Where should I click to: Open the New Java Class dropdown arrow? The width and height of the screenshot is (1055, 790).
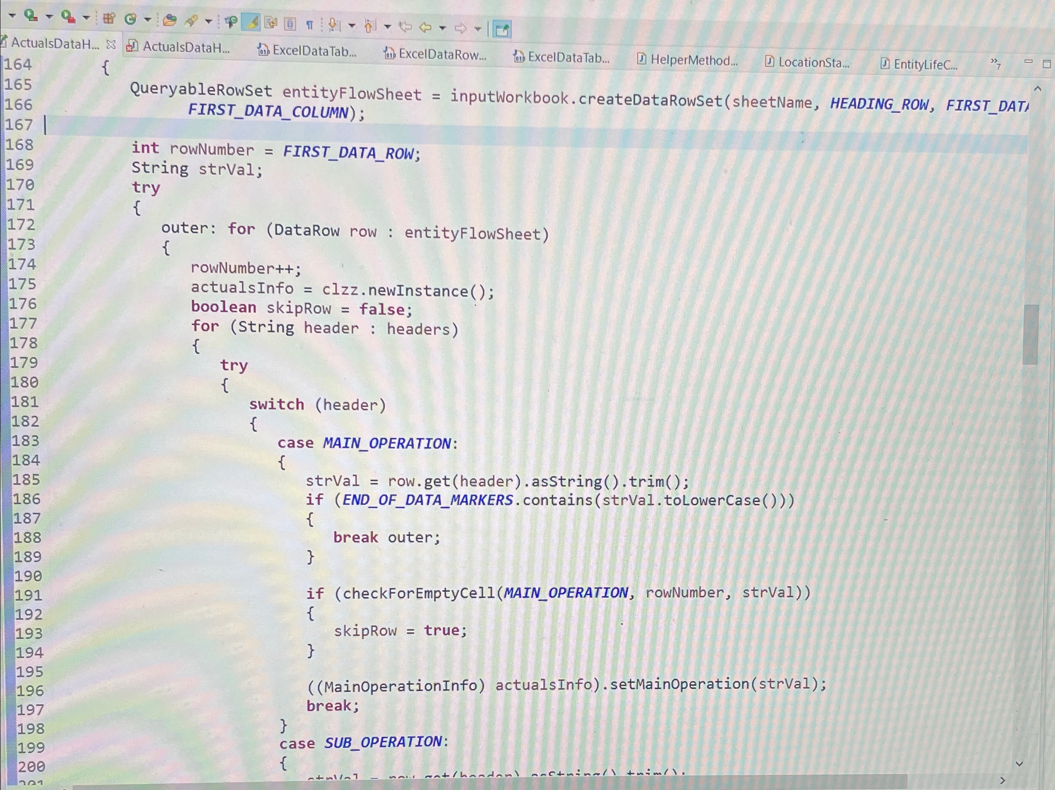tap(147, 20)
